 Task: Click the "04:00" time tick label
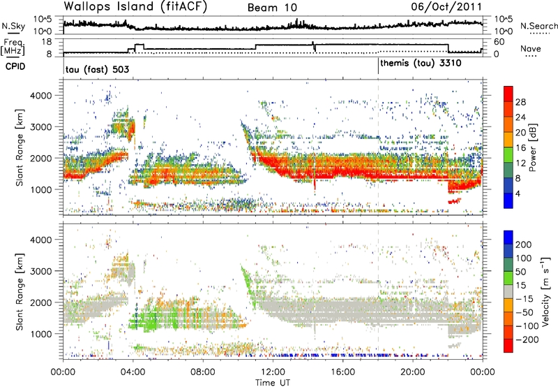click(x=133, y=372)
